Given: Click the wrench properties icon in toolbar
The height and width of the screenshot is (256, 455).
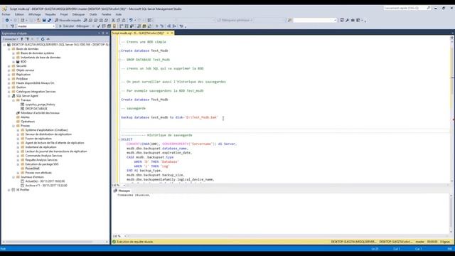Looking at the screenshot, I should [347, 21].
